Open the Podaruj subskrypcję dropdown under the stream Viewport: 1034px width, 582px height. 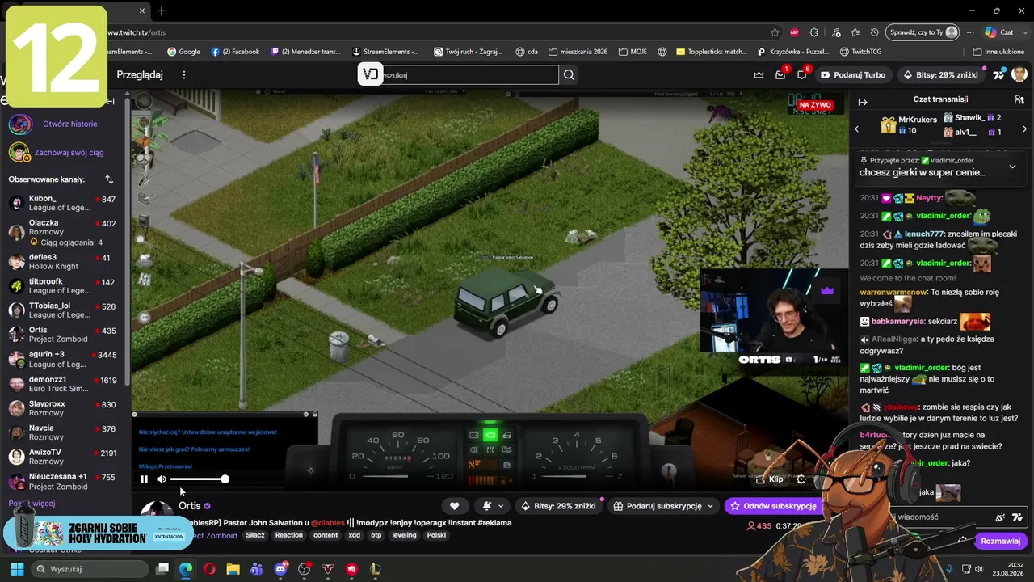[x=664, y=506]
